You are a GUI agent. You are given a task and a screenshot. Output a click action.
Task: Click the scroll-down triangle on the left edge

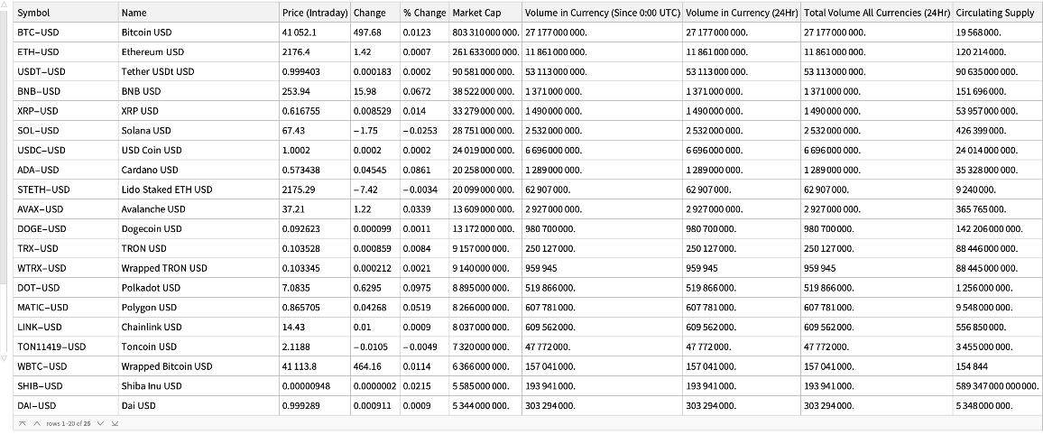click(4, 358)
